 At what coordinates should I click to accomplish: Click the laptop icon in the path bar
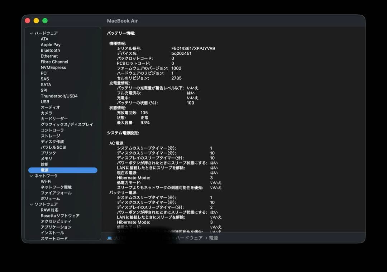(x=110, y=238)
